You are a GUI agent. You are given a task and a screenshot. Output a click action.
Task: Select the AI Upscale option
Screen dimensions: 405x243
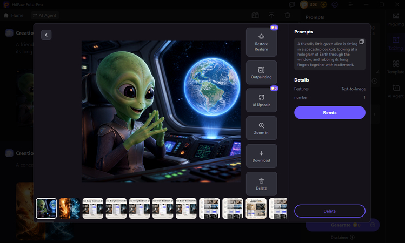(x=261, y=100)
